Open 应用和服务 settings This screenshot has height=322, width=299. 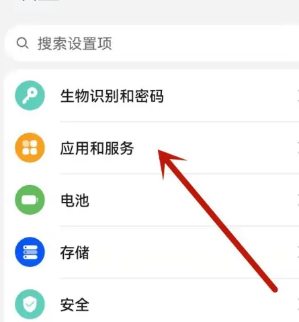151,148
